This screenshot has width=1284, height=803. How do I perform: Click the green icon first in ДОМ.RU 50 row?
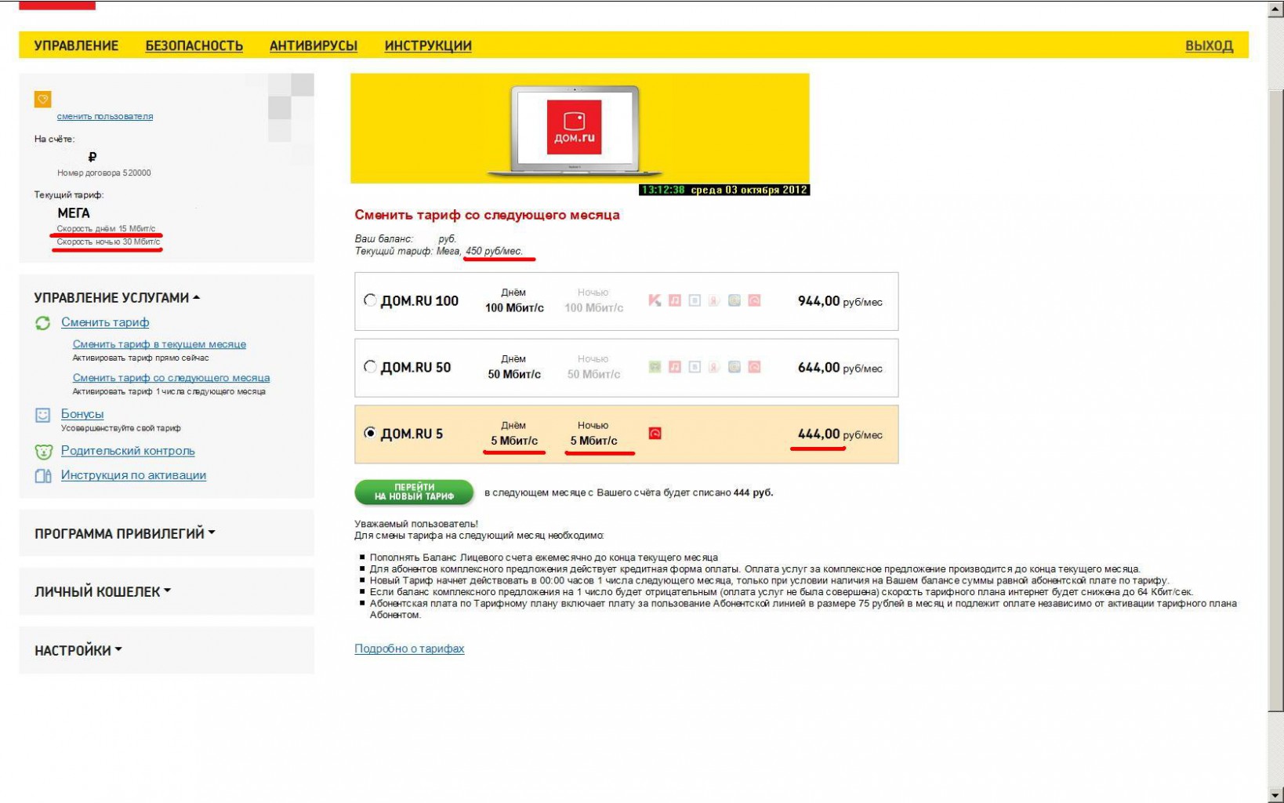click(655, 367)
